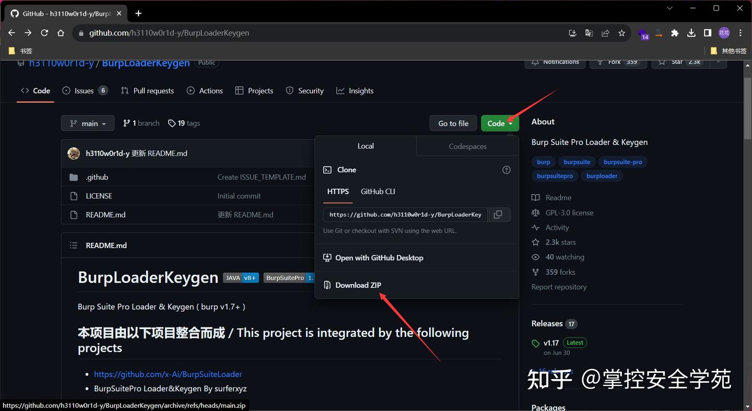Image resolution: width=752 pixels, height=411 pixels.
Task: Open the Projects tab
Action: pyautogui.click(x=254, y=91)
